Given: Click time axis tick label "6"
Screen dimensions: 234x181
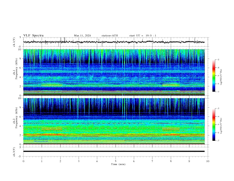Looking at the screenshot, I should tap(134, 161).
